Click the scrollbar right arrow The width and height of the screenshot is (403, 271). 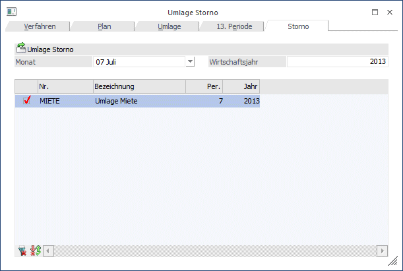(382, 251)
